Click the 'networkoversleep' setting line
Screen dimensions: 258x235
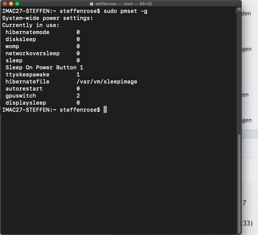coord(32,53)
